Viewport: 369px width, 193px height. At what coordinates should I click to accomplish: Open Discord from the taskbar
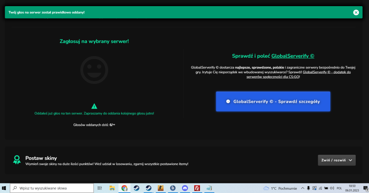tap(185, 188)
